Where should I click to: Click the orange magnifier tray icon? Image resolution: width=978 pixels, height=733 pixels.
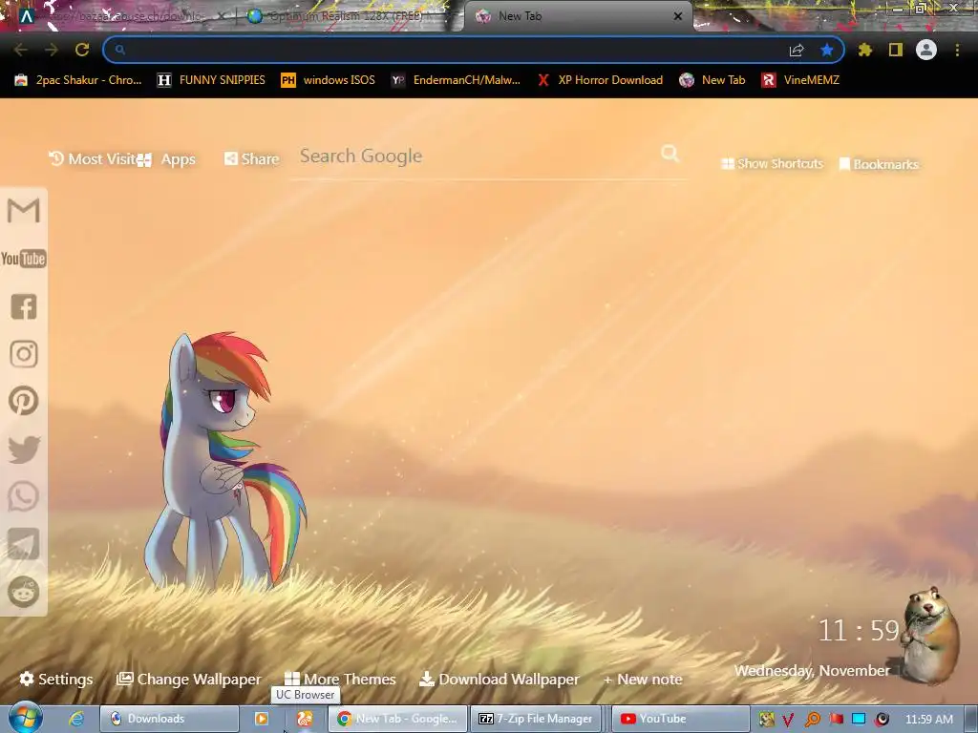pos(812,720)
